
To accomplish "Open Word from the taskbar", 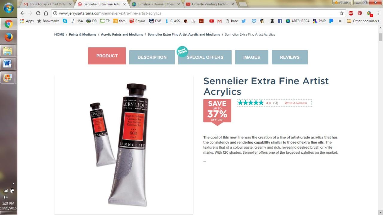I will (x=8, y=64).
